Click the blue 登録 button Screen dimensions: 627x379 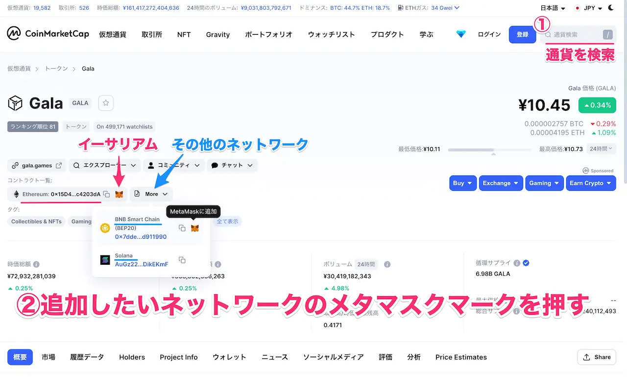coord(523,34)
